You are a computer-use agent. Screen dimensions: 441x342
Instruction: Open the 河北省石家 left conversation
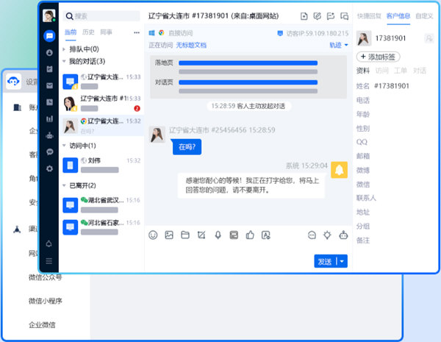coord(102,227)
